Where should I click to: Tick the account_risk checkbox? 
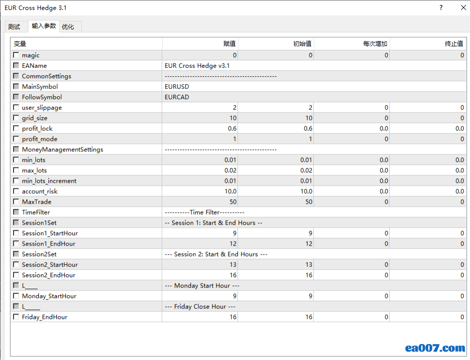[x=16, y=192]
